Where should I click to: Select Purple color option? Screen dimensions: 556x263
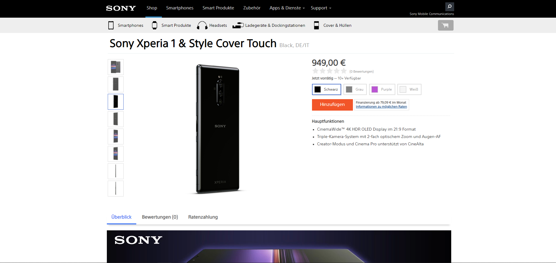382,89
